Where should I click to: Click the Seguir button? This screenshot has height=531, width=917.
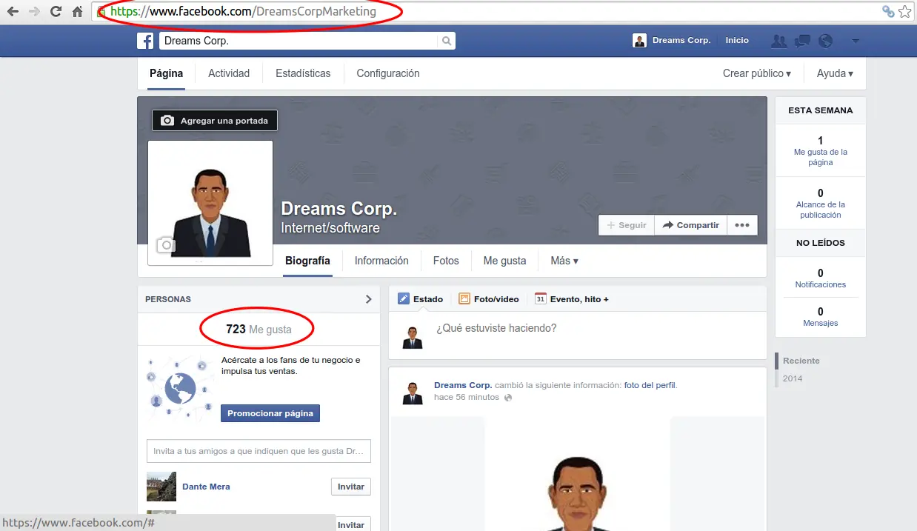(627, 225)
